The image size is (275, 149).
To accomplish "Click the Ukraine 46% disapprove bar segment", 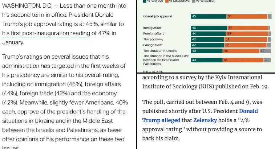I will coord(241,51).
